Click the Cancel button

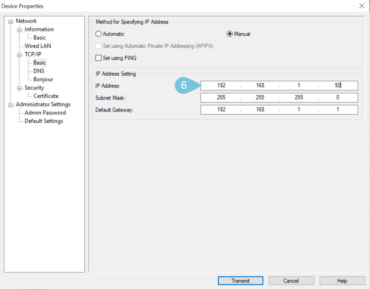point(291,281)
